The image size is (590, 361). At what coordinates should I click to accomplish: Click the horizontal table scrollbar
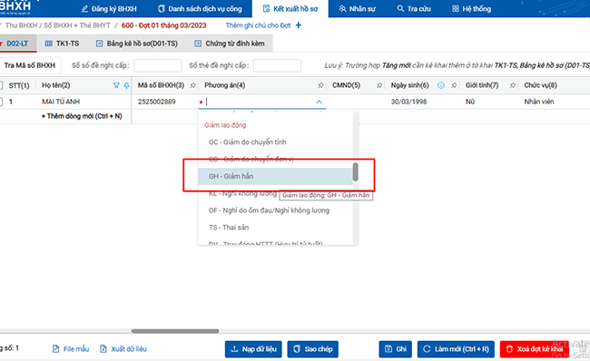(175, 331)
